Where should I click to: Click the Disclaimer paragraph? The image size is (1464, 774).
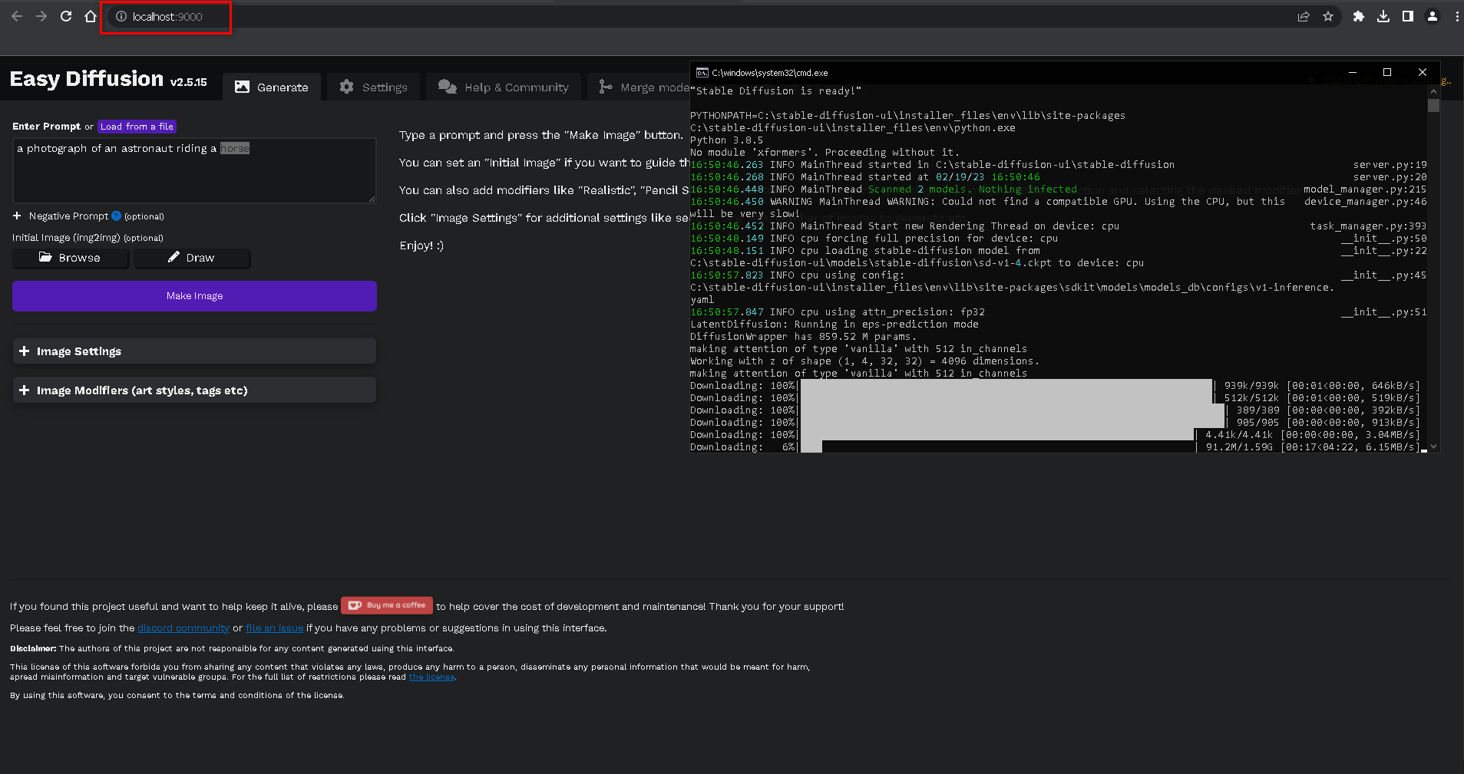[232, 649]
